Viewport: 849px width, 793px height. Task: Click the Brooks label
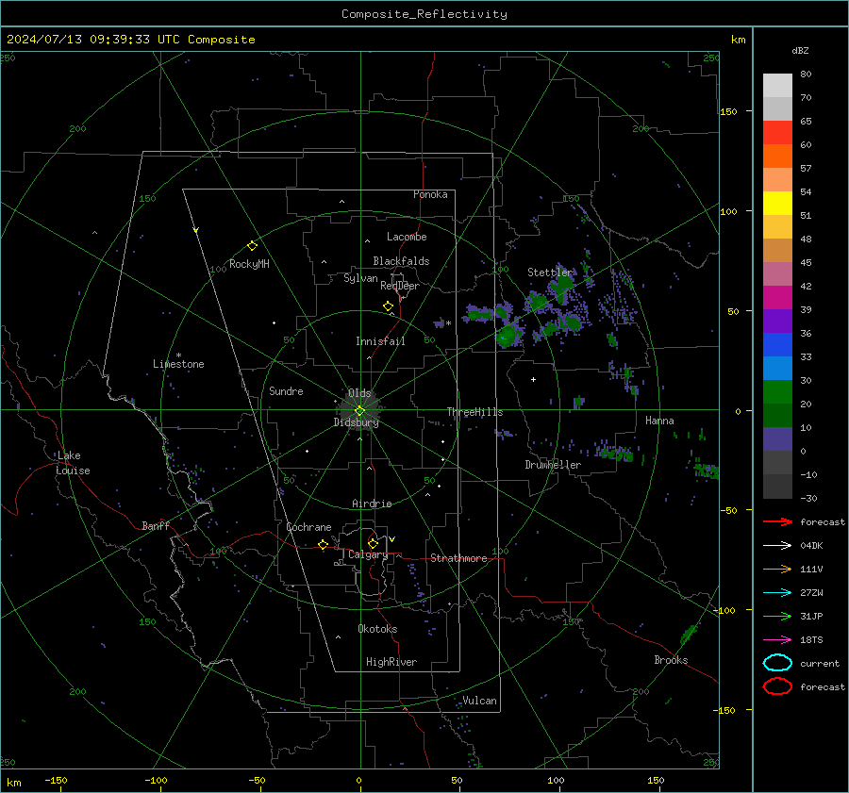pyautogui.click(x=671, y=660)
